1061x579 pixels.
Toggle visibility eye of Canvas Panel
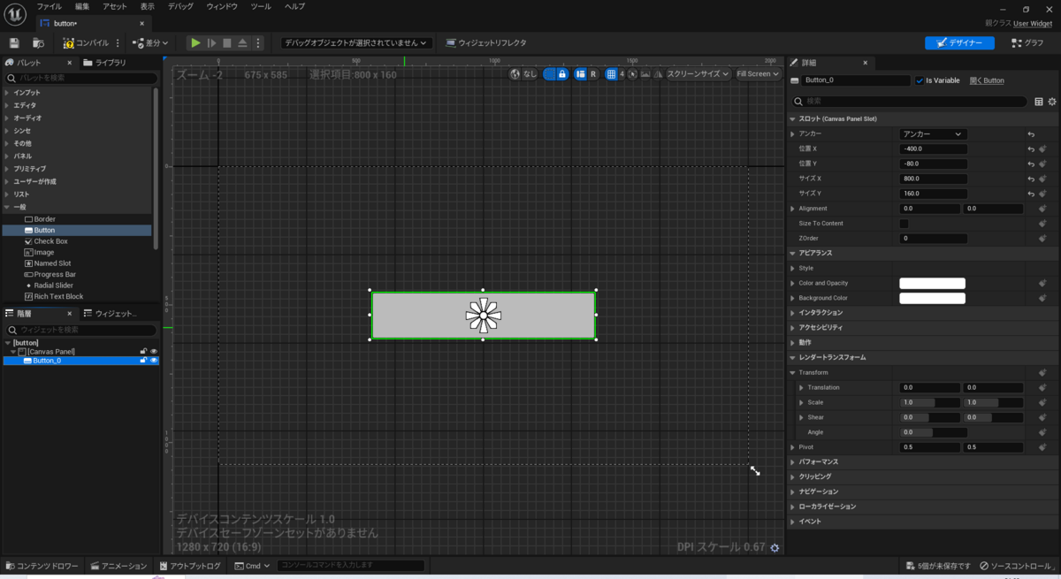coord(154,351)
